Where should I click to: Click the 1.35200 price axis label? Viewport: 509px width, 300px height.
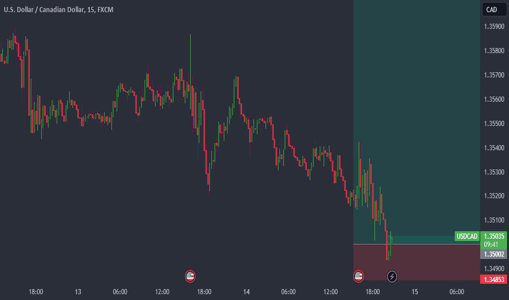pos(494,196)
